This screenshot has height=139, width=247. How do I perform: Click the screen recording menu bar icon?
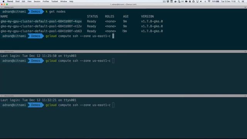tap(164, 2)
